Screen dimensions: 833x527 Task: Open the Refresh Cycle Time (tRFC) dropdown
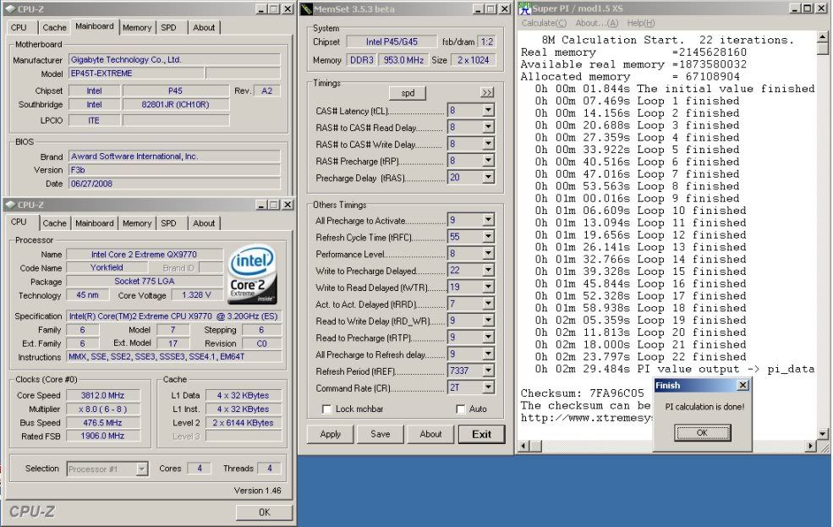pyautogui.click(x=488, y=237)
